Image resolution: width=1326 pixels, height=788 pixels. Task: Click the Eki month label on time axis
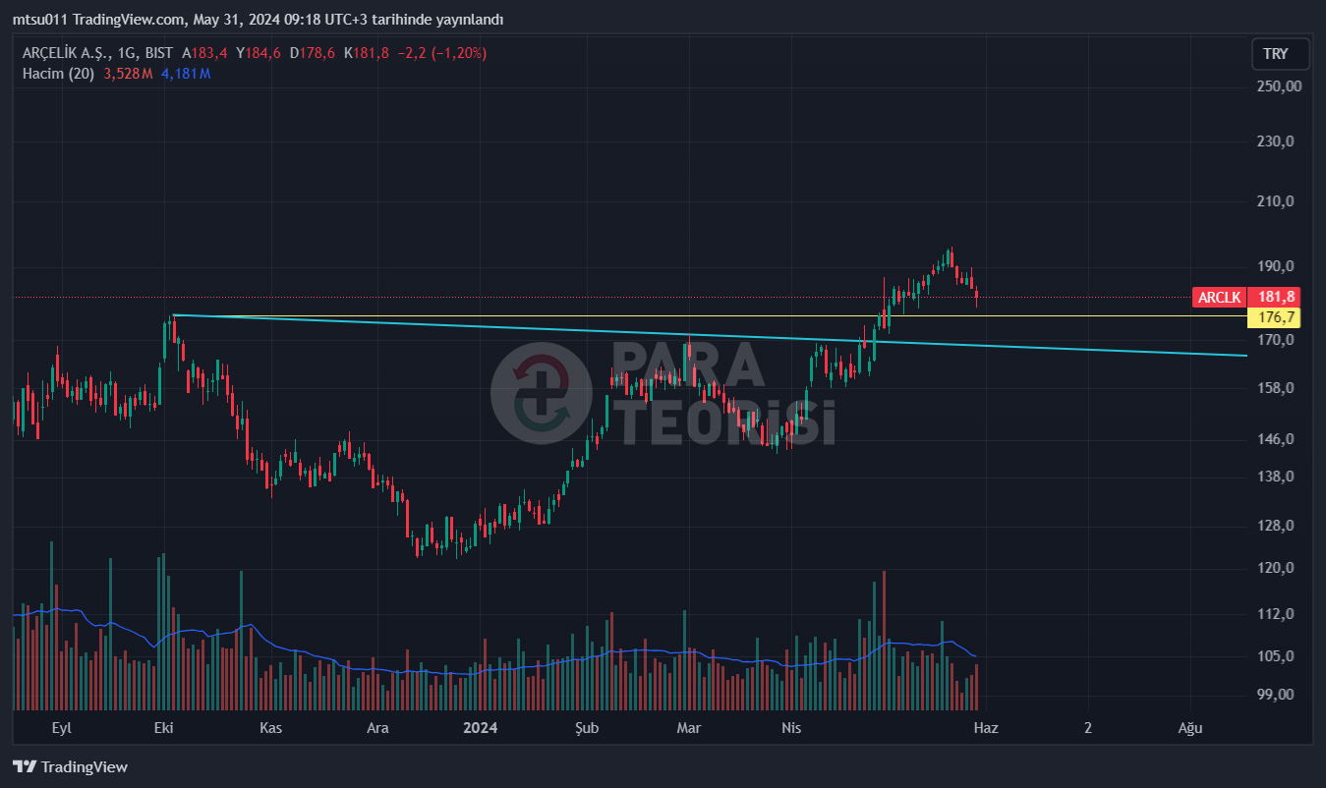[164, 728]
